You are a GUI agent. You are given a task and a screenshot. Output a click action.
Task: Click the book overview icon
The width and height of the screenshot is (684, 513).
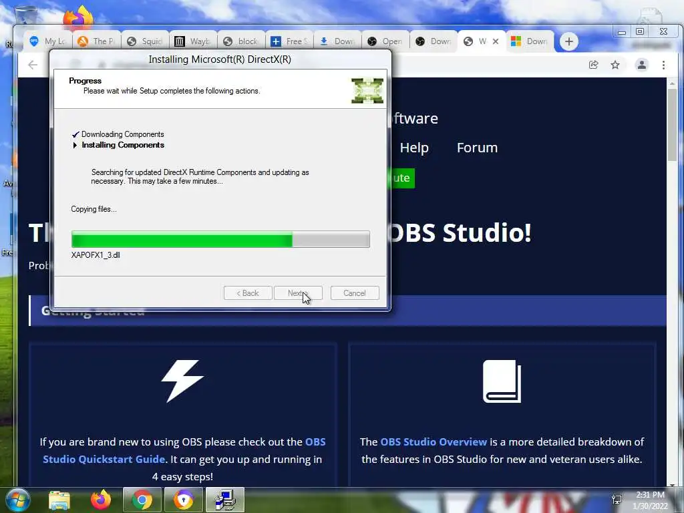502,381
